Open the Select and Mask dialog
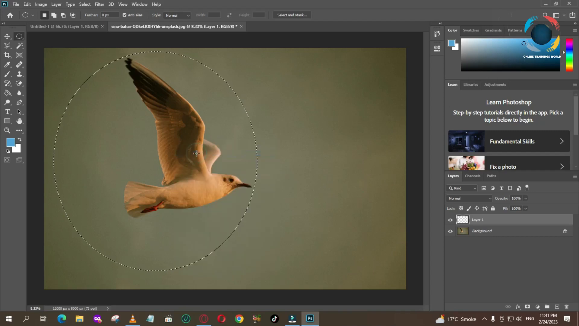The width and height of the screenshot is (579, 326). click(x=292, y=15)
